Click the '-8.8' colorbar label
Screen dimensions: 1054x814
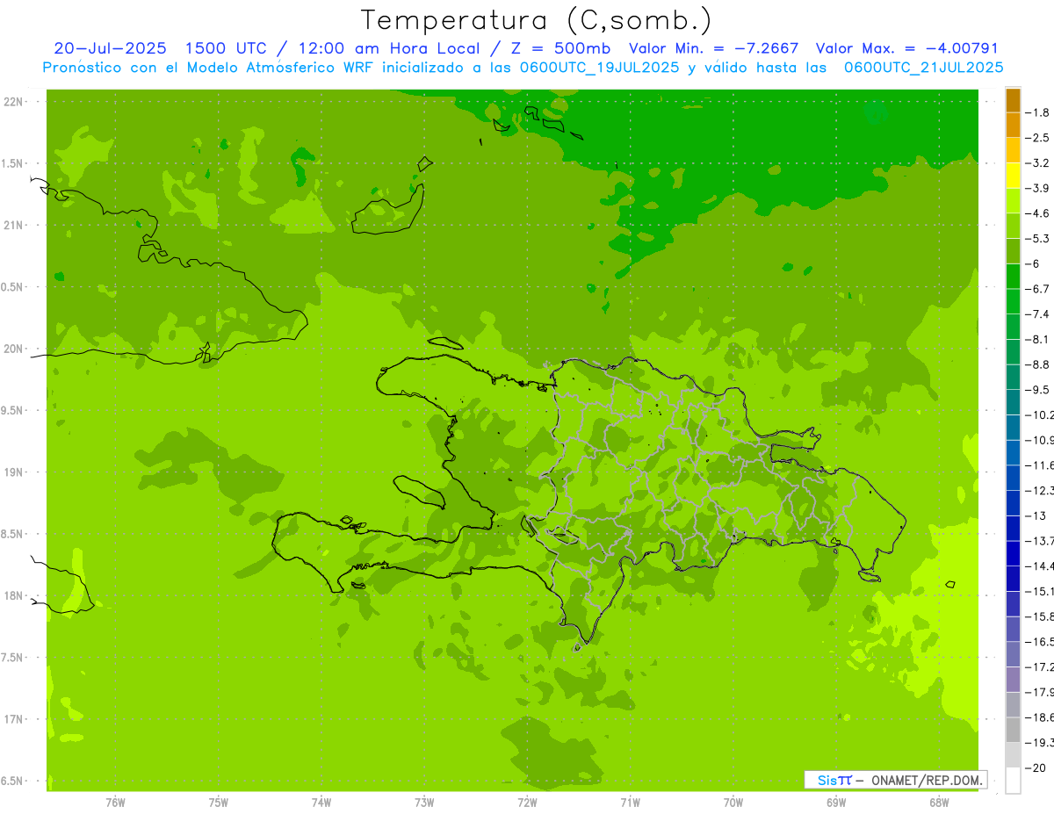click(x=1037, y=364)
